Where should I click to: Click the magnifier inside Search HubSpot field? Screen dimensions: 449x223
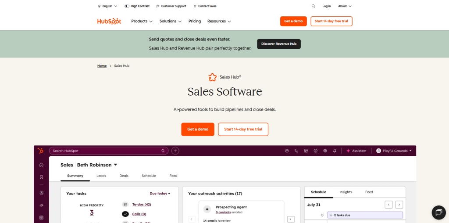coord(163,151)
